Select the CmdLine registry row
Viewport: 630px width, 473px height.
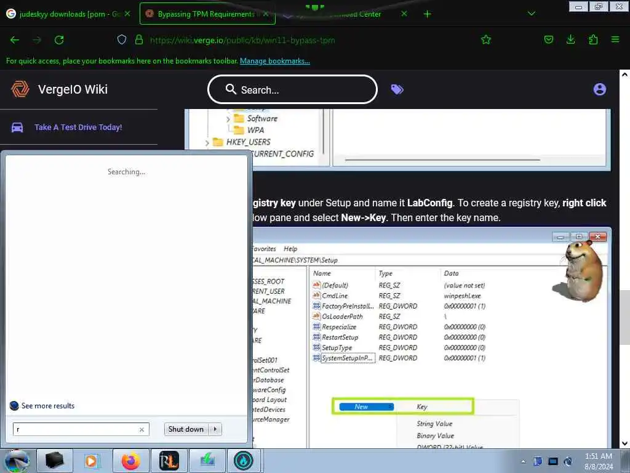click(x=399, y=296)
